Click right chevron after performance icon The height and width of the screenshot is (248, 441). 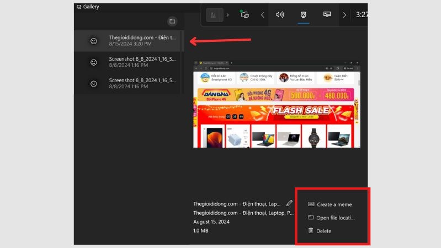[x=344, y=15]
